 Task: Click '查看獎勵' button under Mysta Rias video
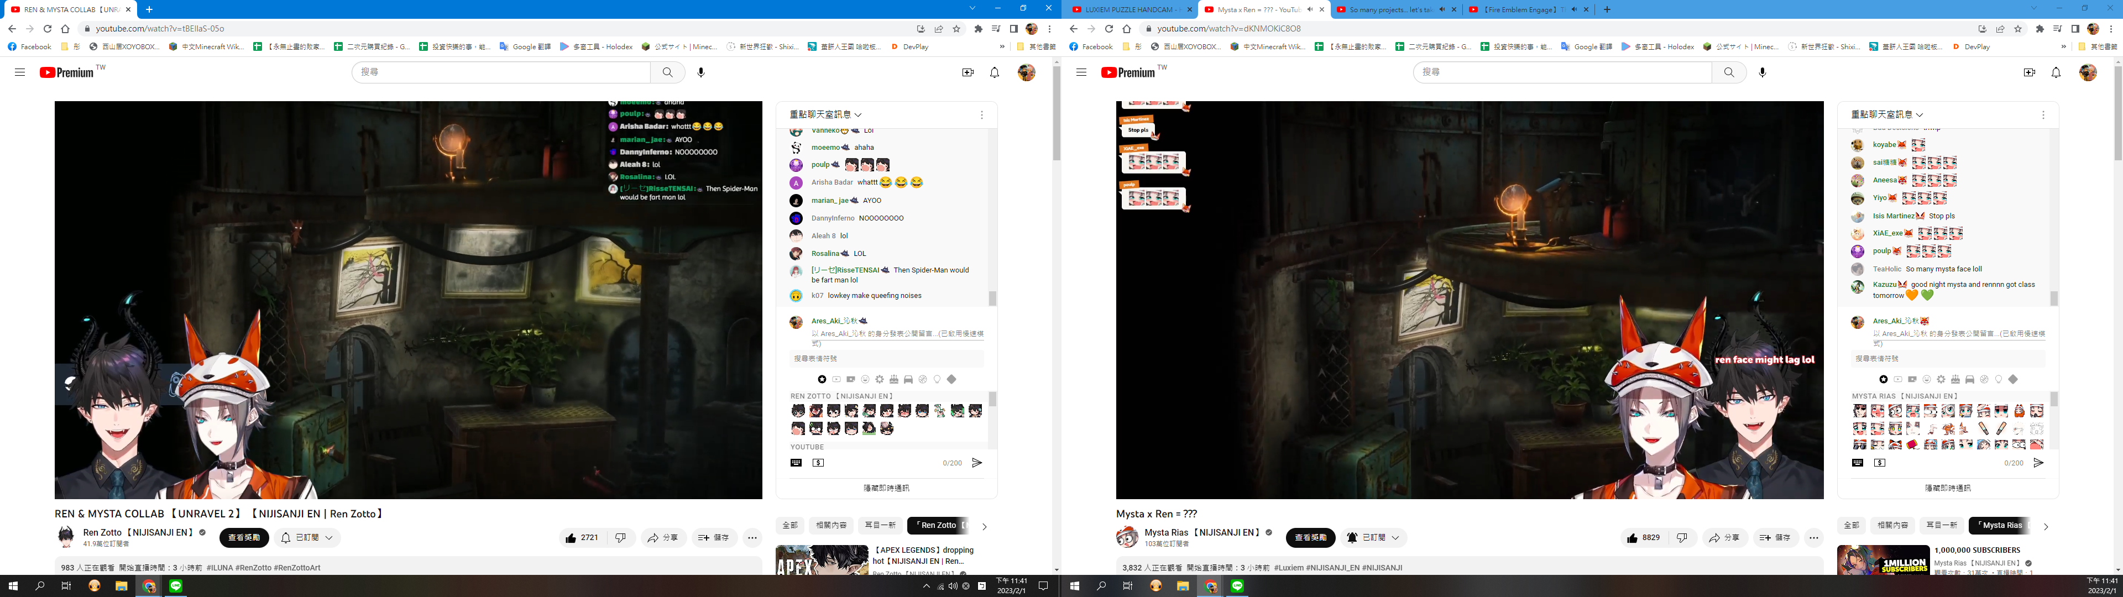[x=1310, y=538]
